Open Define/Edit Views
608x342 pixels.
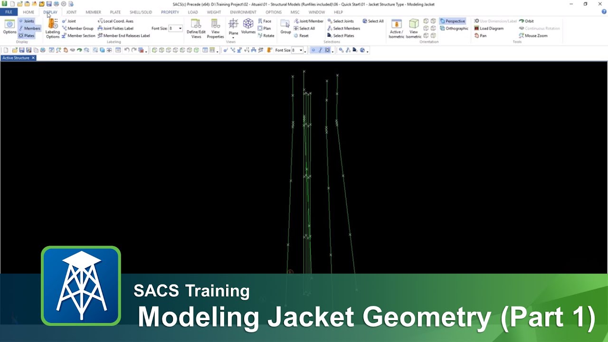[x=196, y=28]
